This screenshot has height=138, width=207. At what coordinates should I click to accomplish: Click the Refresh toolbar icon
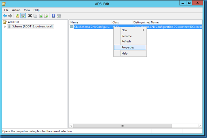[x=41, y=16]
